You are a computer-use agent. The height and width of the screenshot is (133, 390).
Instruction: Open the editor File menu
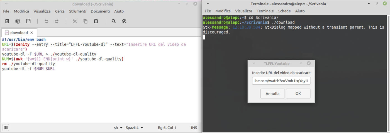pyautogui.click(x=6, y=11)
